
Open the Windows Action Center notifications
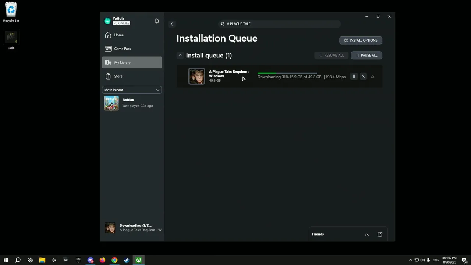click(464, 260)
